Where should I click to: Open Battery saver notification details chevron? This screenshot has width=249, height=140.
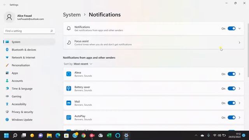pyautogui.click(x=240, y=88)
